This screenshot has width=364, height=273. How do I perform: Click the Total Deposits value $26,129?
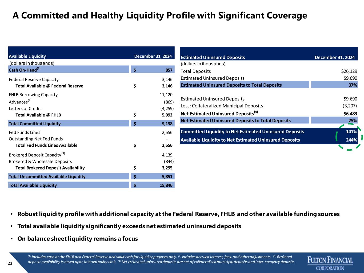(x=349, y=71)
